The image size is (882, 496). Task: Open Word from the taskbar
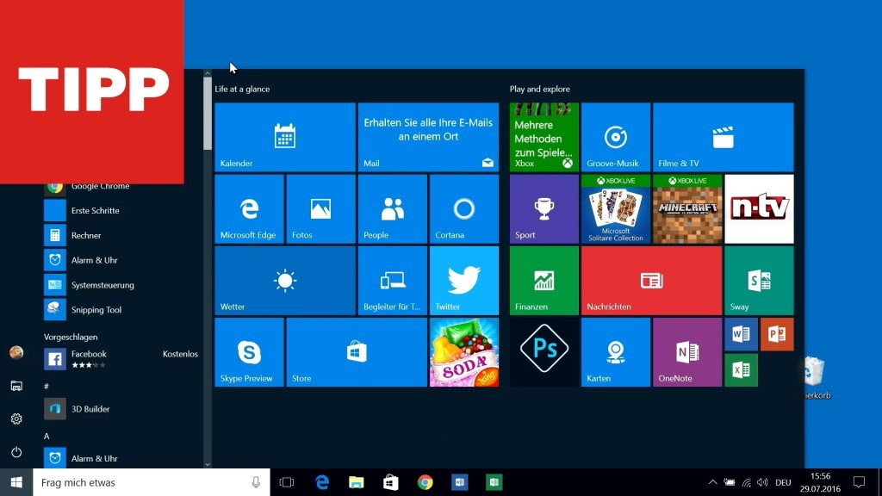[460, 482]
